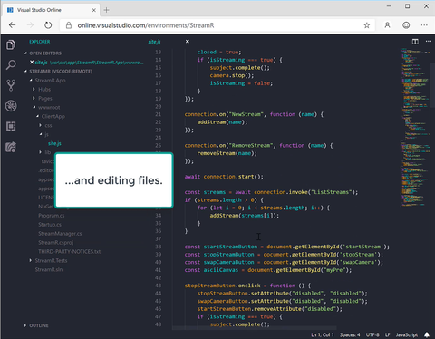435x339 pixels.
Task: Close the site.js editor tab
Action: [188, 42]
